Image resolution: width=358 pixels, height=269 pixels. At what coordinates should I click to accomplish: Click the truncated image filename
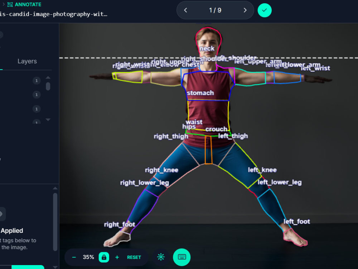coord(54,14)
